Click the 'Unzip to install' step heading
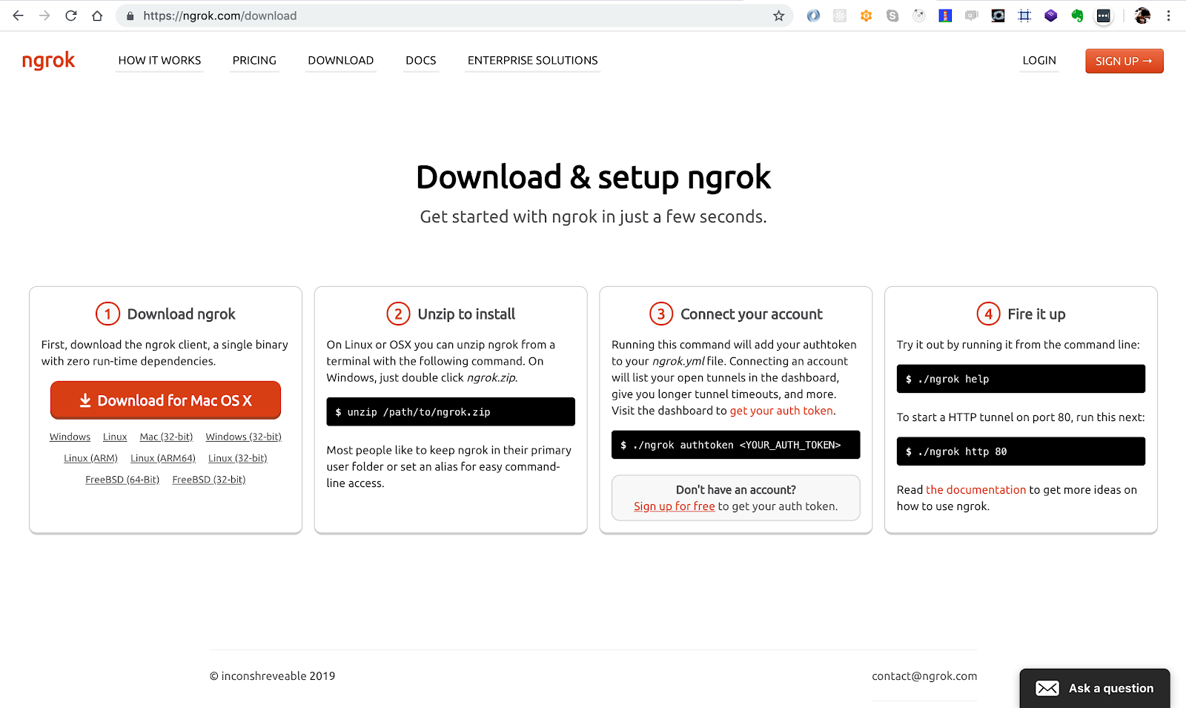 (466, 314)
